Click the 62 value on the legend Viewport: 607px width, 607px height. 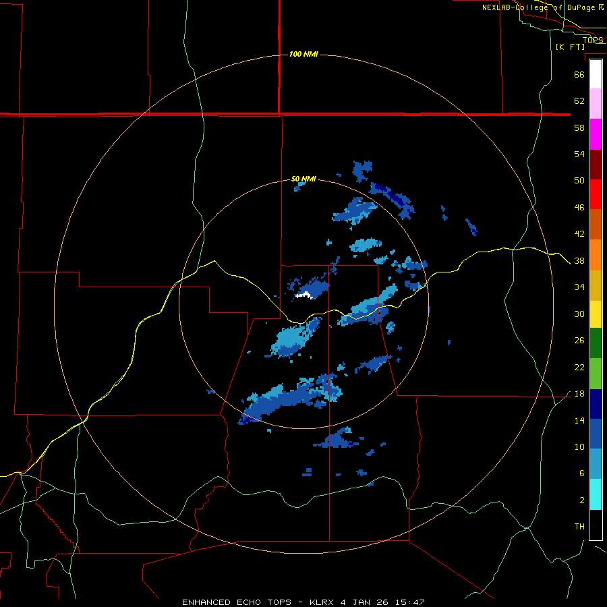point(579,101)
